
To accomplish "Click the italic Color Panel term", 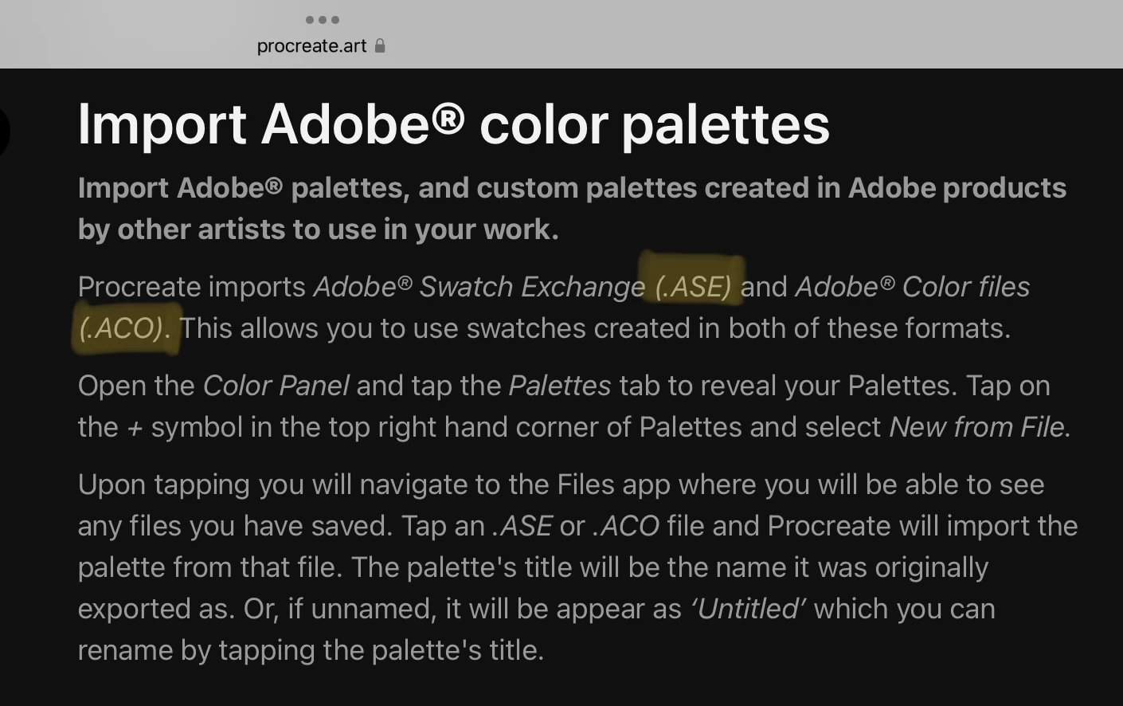I will (x=276, y=386).
